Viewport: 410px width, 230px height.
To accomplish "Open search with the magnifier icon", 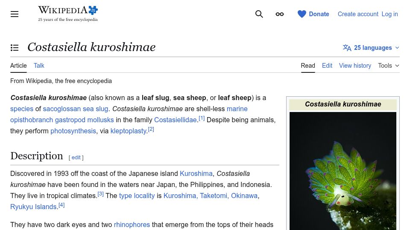I will (259, 14).
